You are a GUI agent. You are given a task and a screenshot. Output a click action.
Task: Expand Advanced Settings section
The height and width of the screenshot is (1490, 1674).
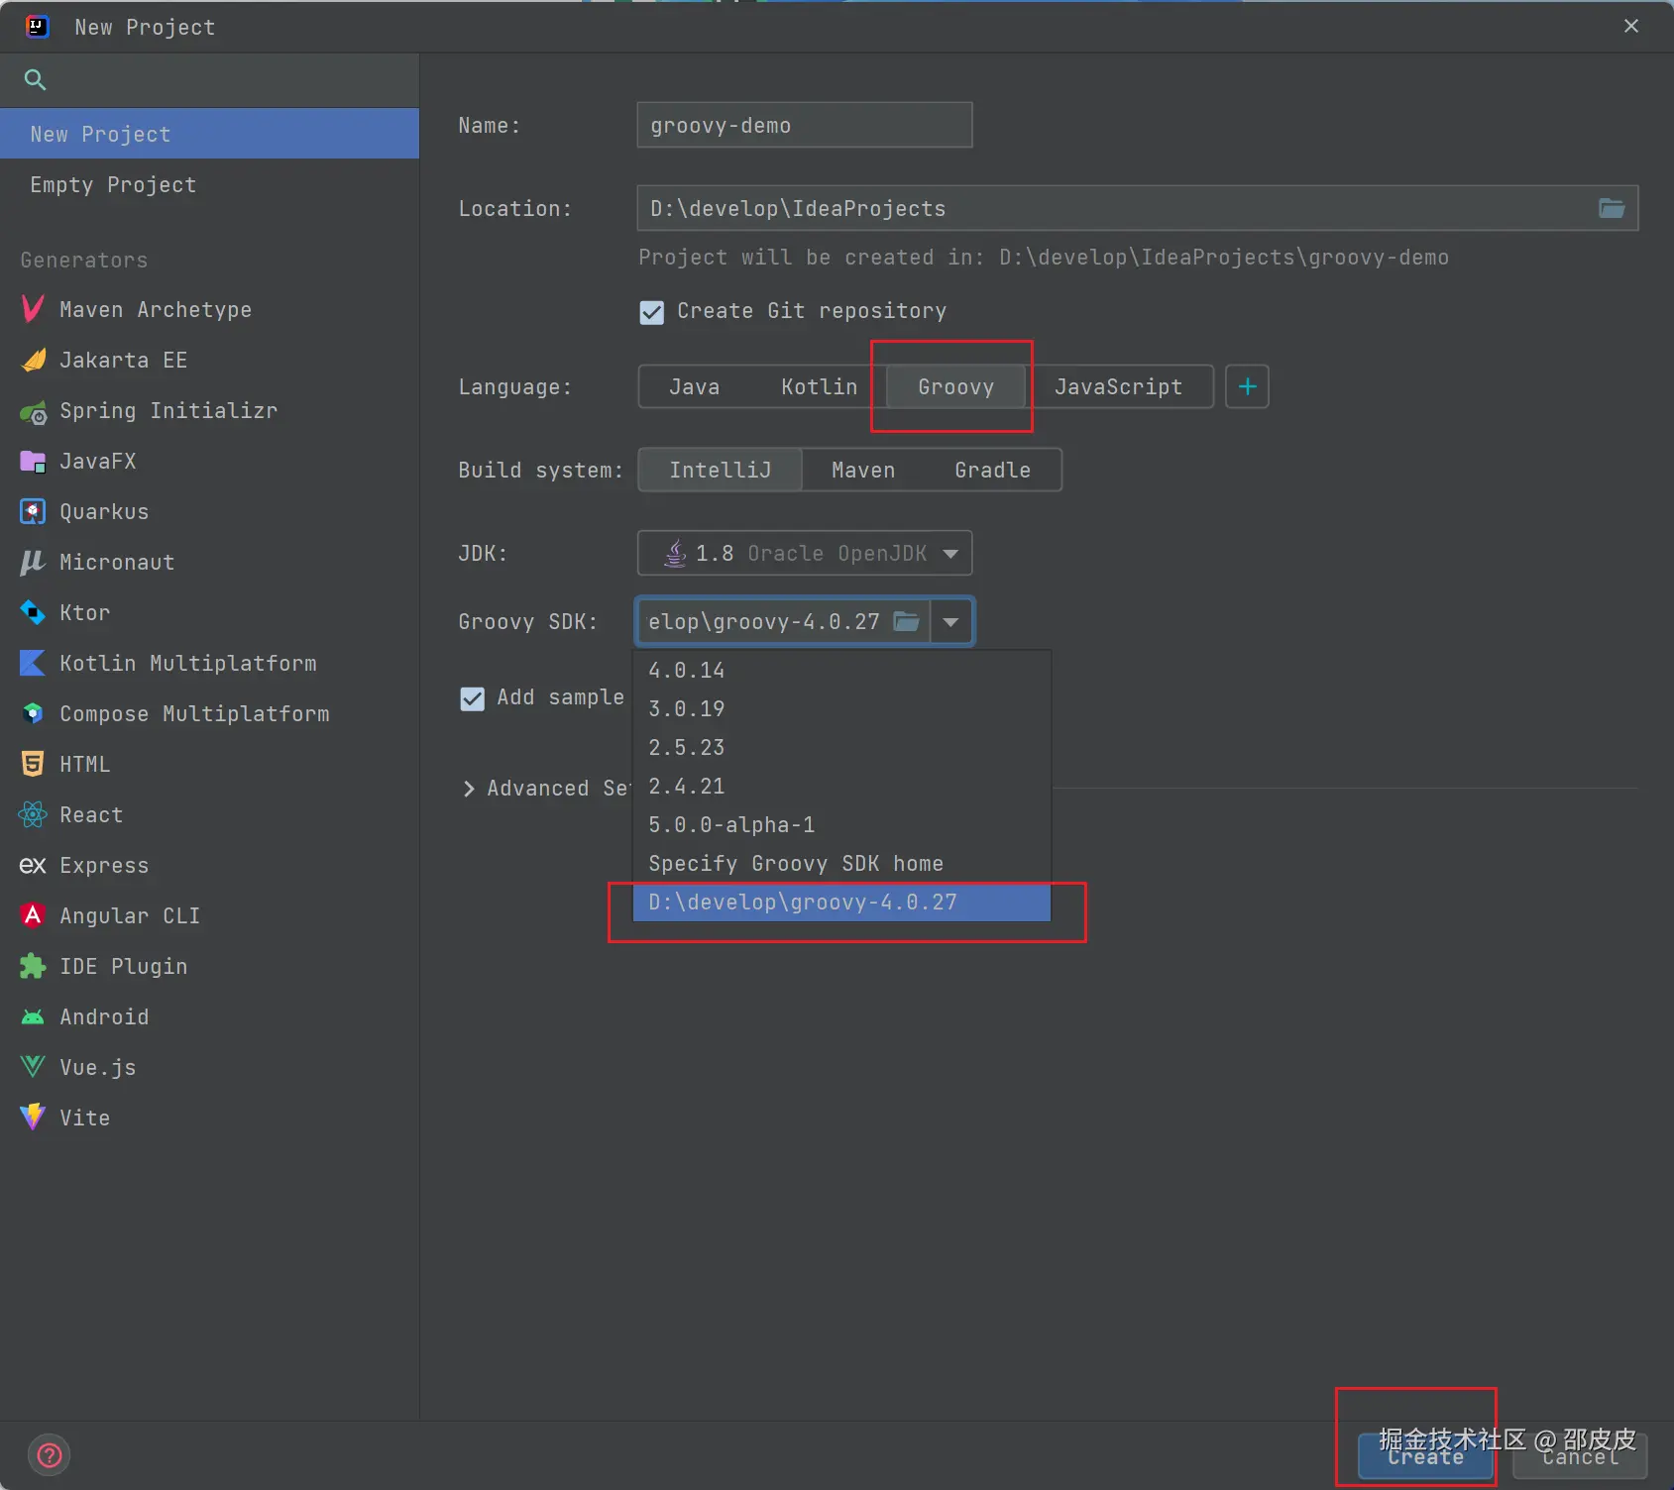[469, 789]
